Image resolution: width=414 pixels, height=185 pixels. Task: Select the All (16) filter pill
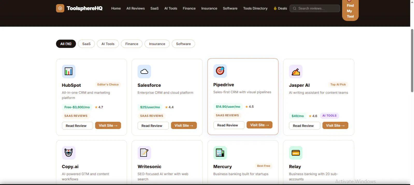tap(66, 44)
